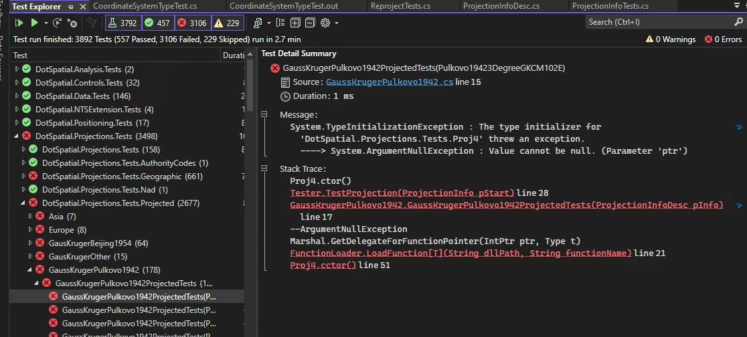Switch to CoordinateSystemTypeTest.cs tab
Screen dimensions: 747x337
pos(145,6)
